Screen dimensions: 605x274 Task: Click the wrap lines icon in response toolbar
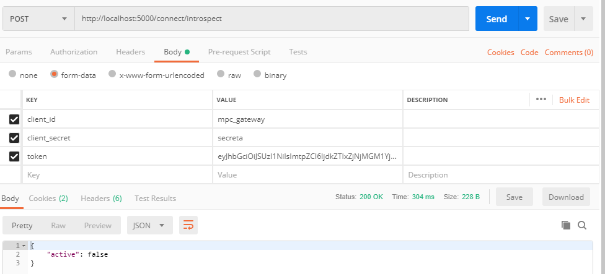[188, 226]
